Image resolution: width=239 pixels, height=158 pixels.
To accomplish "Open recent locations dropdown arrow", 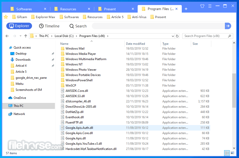I will [20, 36].
